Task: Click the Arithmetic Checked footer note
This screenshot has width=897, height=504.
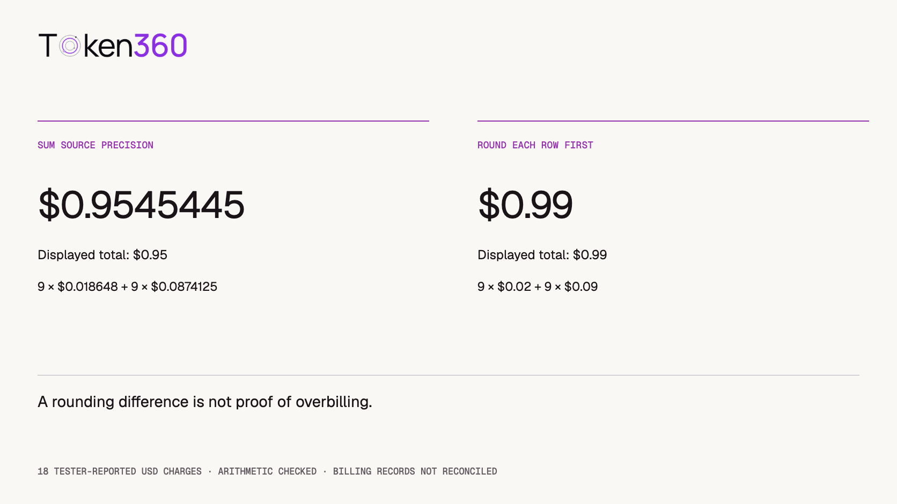Action: pyautogui.click(x=267, y=471)
